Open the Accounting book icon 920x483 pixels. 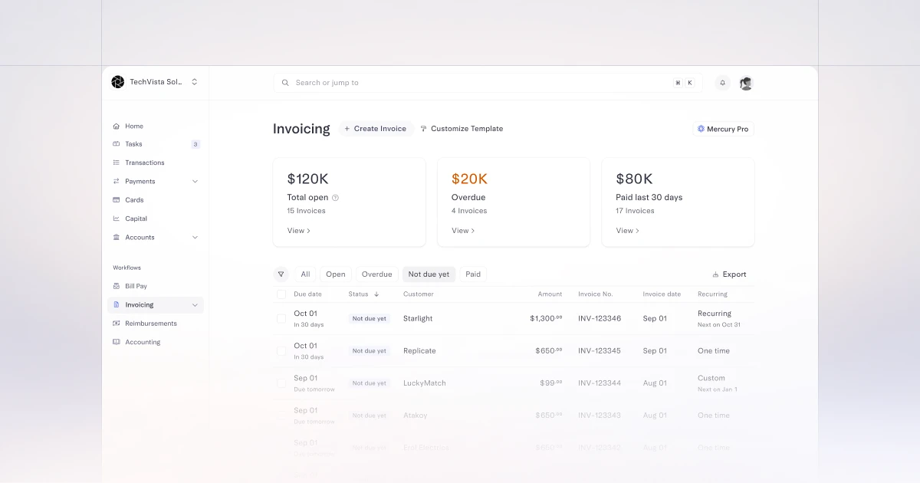click(x=117, y=342)
